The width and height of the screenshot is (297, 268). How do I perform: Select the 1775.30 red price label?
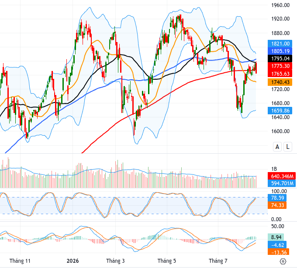point(280,66)
